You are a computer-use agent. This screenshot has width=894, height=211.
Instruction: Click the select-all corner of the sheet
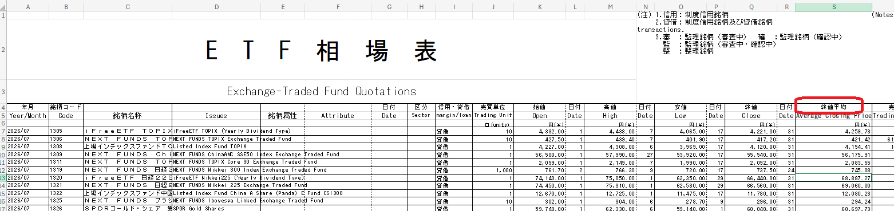click(4, 6)
